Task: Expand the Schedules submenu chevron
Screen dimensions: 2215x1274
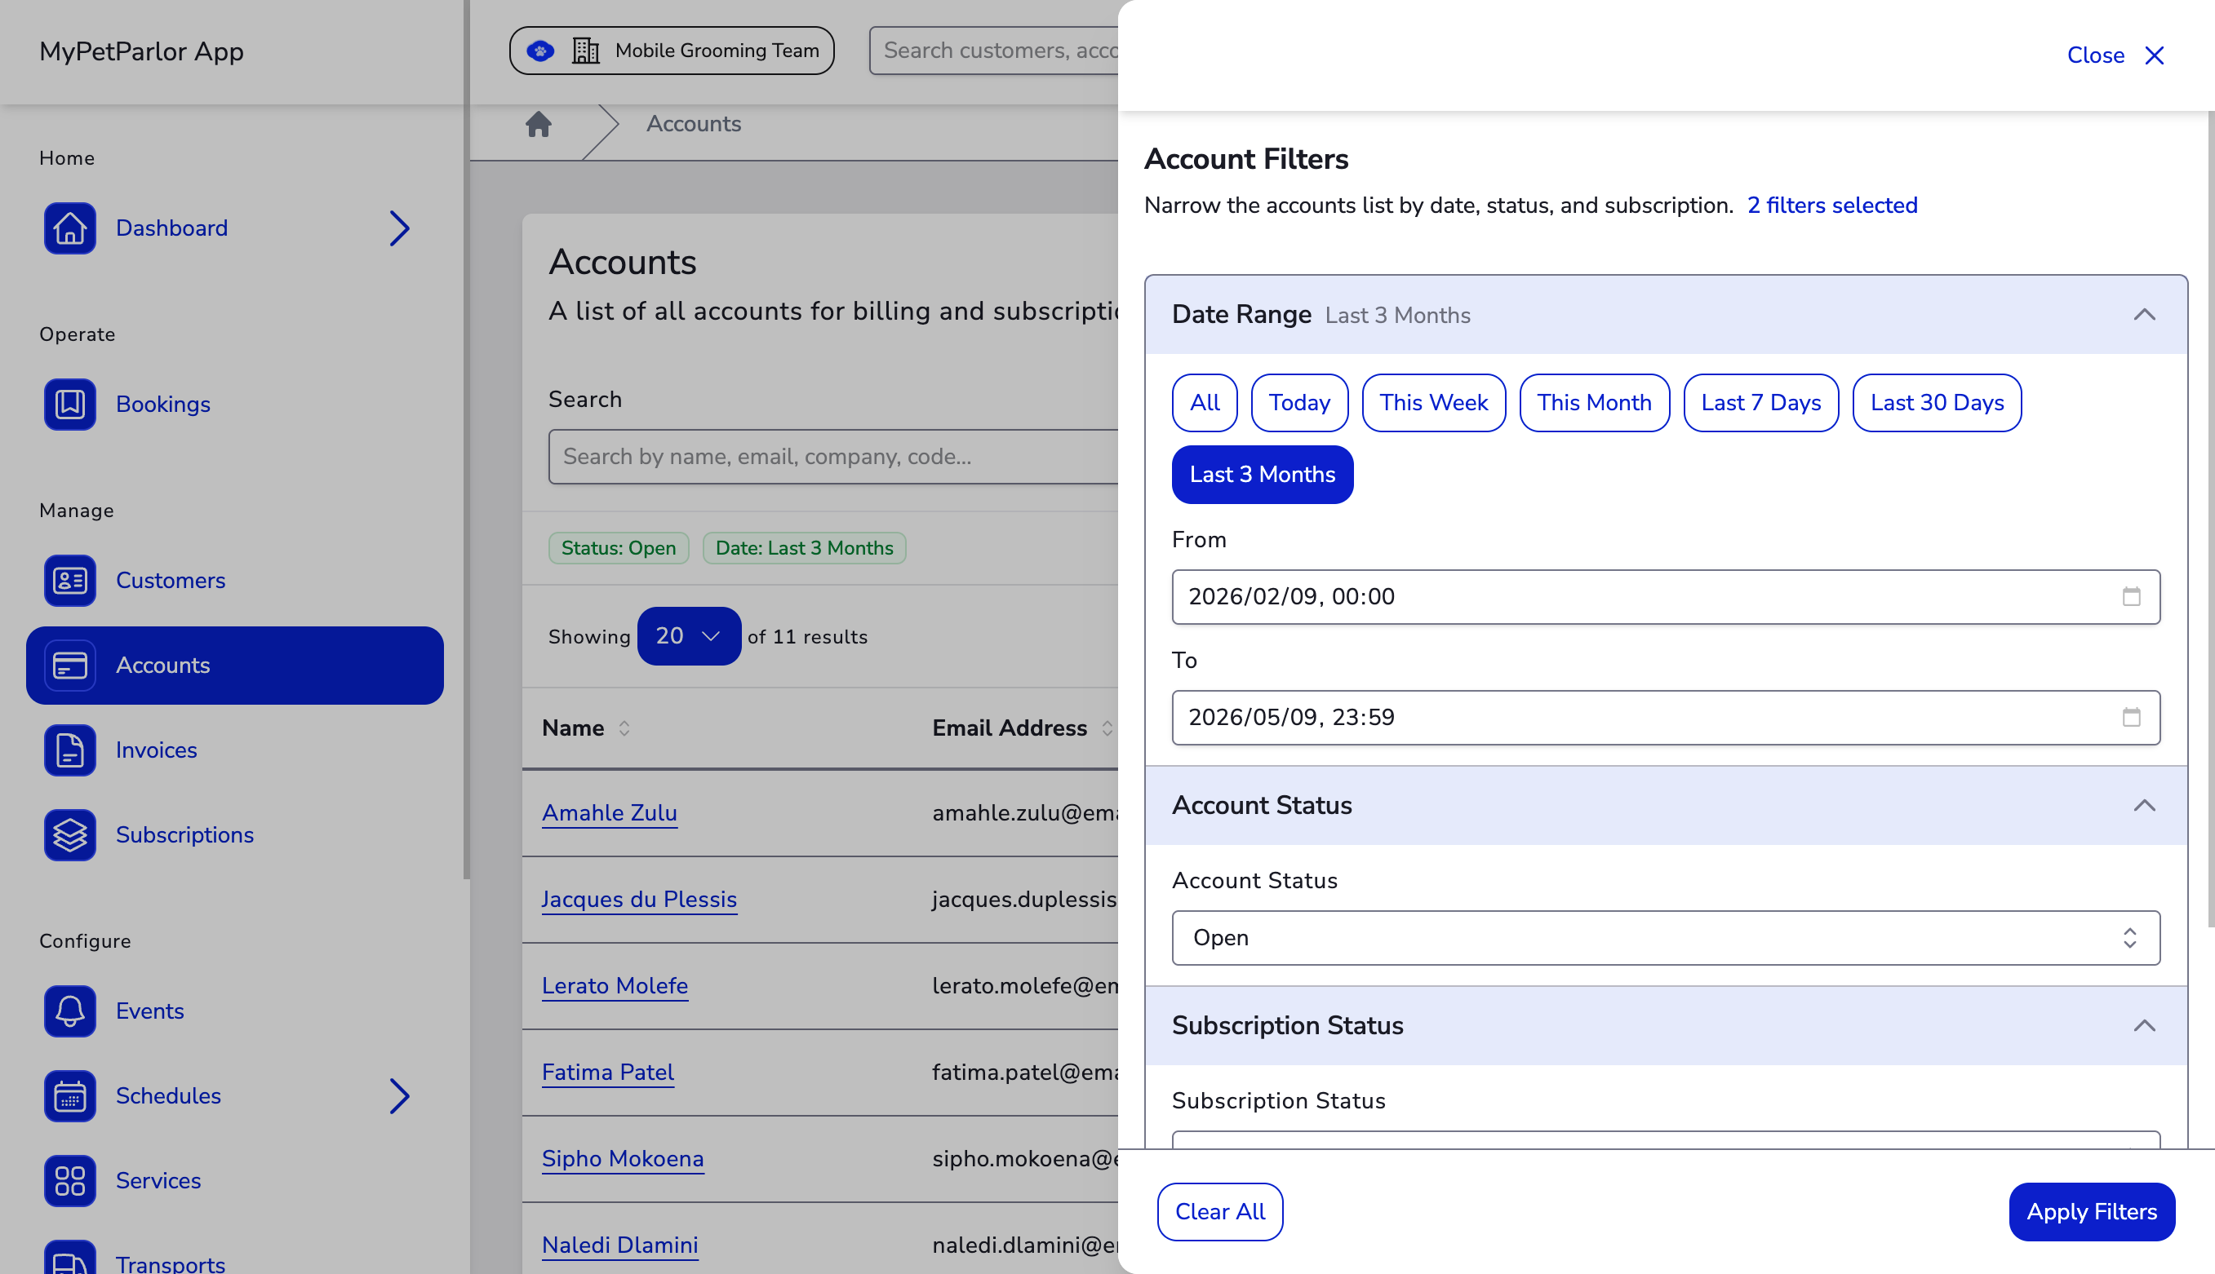Action: (x=399, y=1095)
